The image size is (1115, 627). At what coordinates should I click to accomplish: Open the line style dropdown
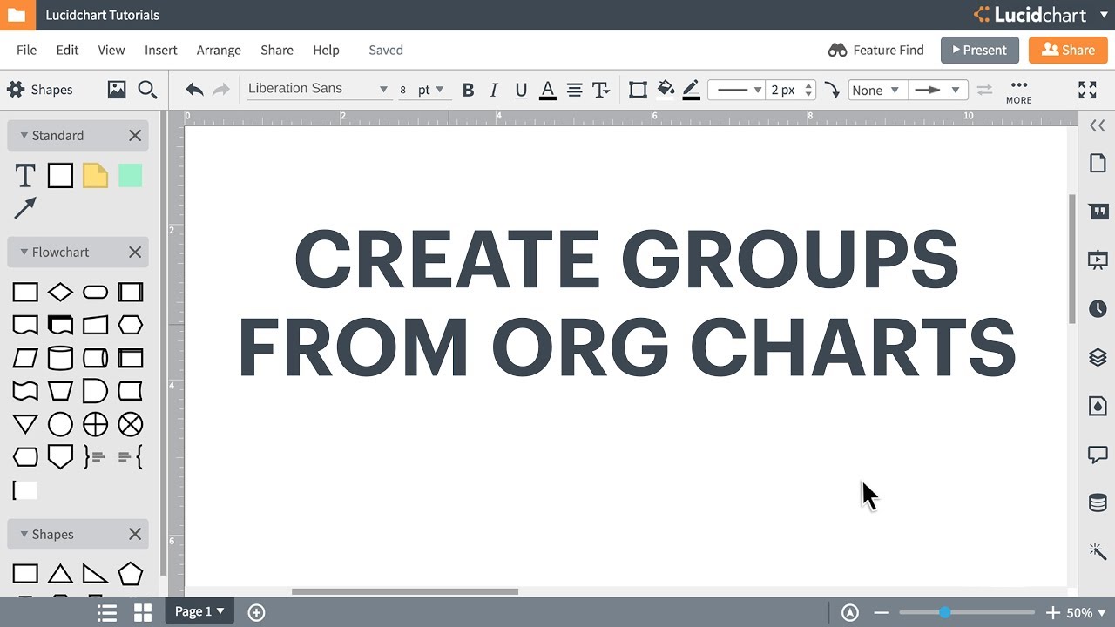[x=735, y=90]
